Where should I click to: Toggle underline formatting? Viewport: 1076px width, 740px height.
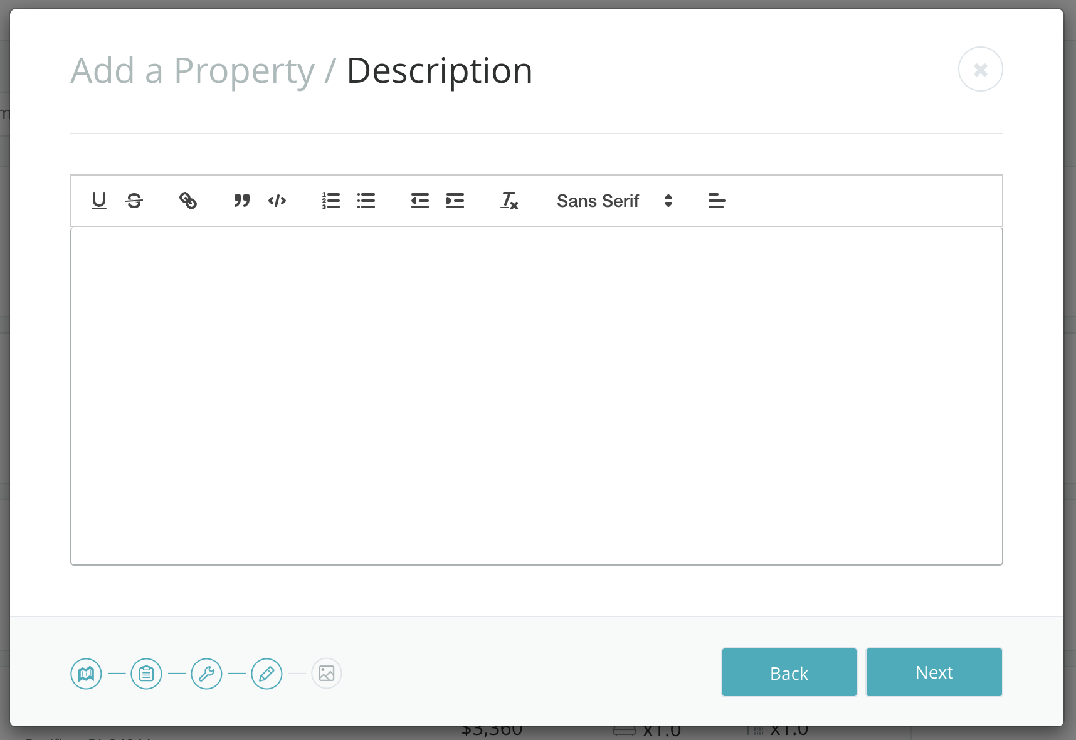[99, 201]
